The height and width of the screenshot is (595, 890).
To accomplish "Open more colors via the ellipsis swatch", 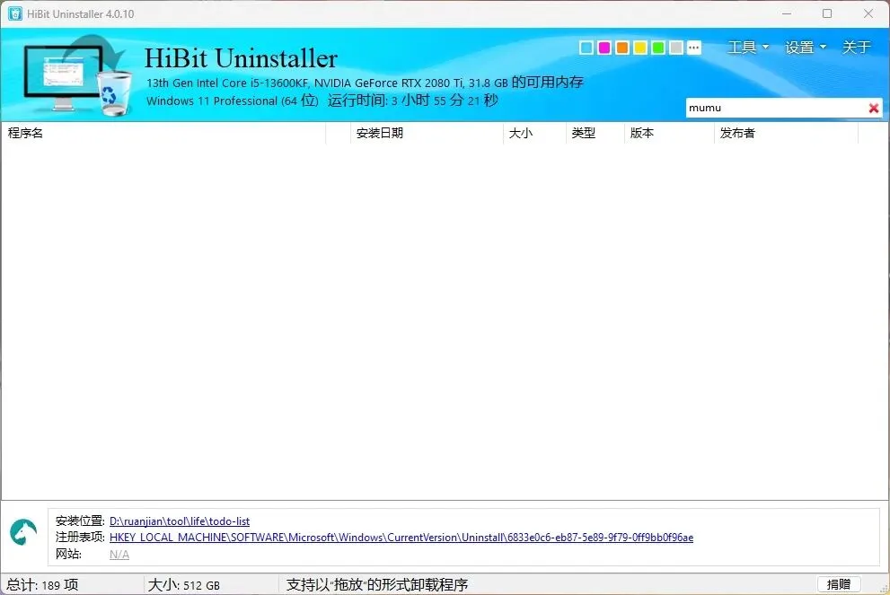I will pos(693,48).
